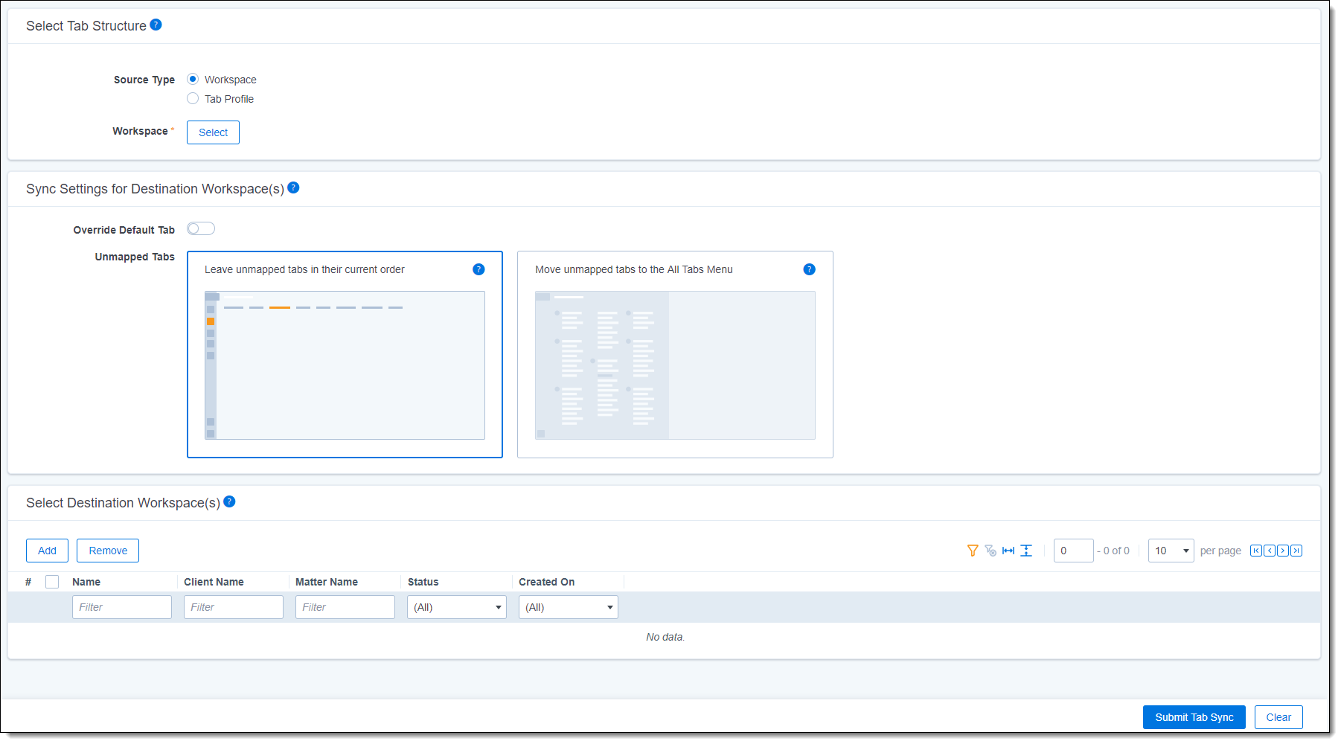
Task: Click the Name column filter field
Action: 121,607
